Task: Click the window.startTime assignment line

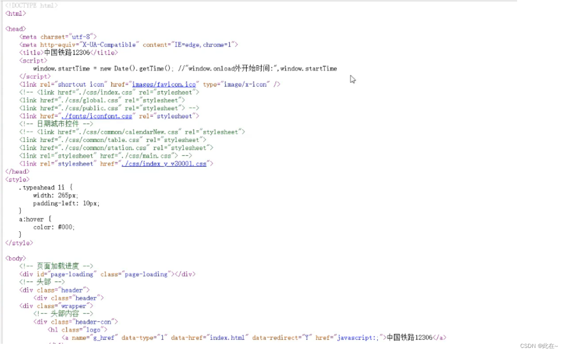Action: coord(185,69)
